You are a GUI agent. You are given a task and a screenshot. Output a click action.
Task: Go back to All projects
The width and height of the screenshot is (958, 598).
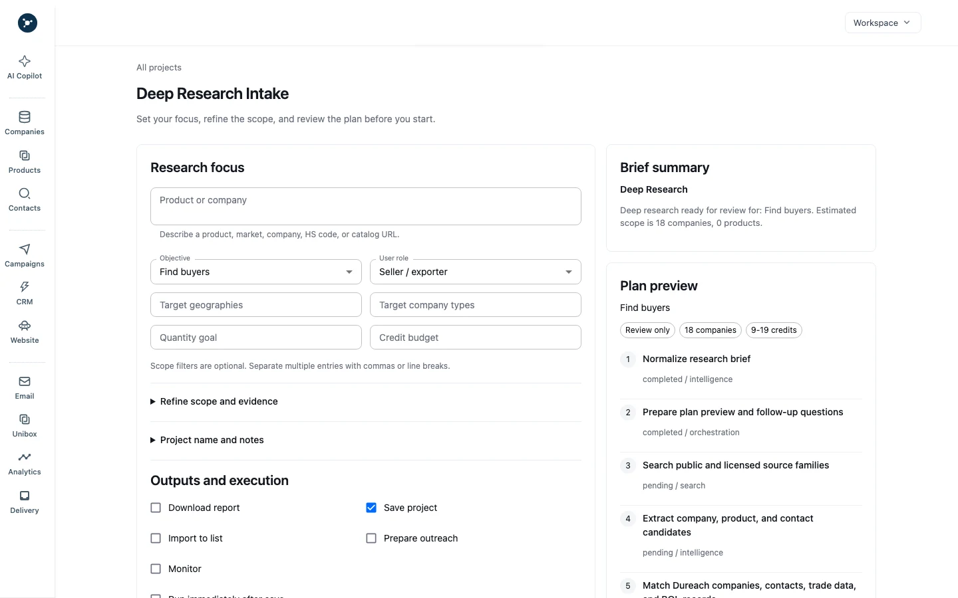coord(159,67)
